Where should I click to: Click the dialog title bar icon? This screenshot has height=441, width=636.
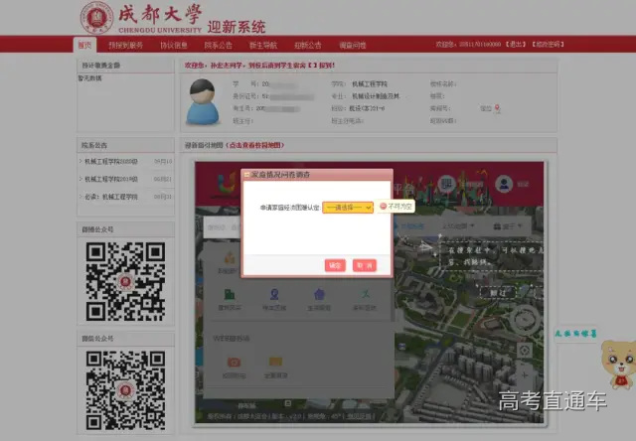point(246,175)
